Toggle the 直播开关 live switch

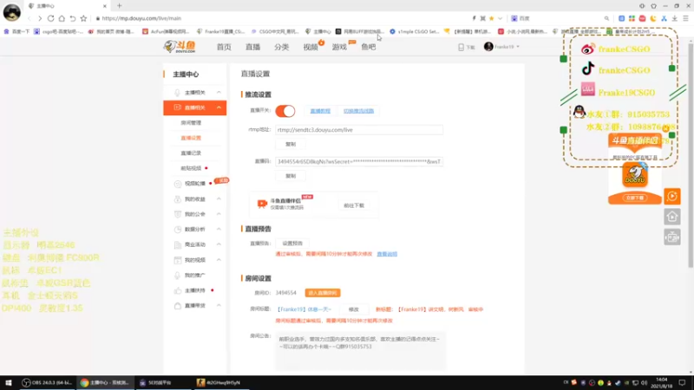285,111
